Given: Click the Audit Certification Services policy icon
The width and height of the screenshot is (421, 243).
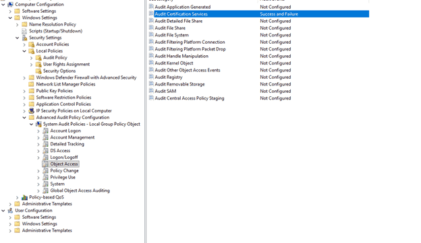Looking at the screenshot, I should (151, 13).
